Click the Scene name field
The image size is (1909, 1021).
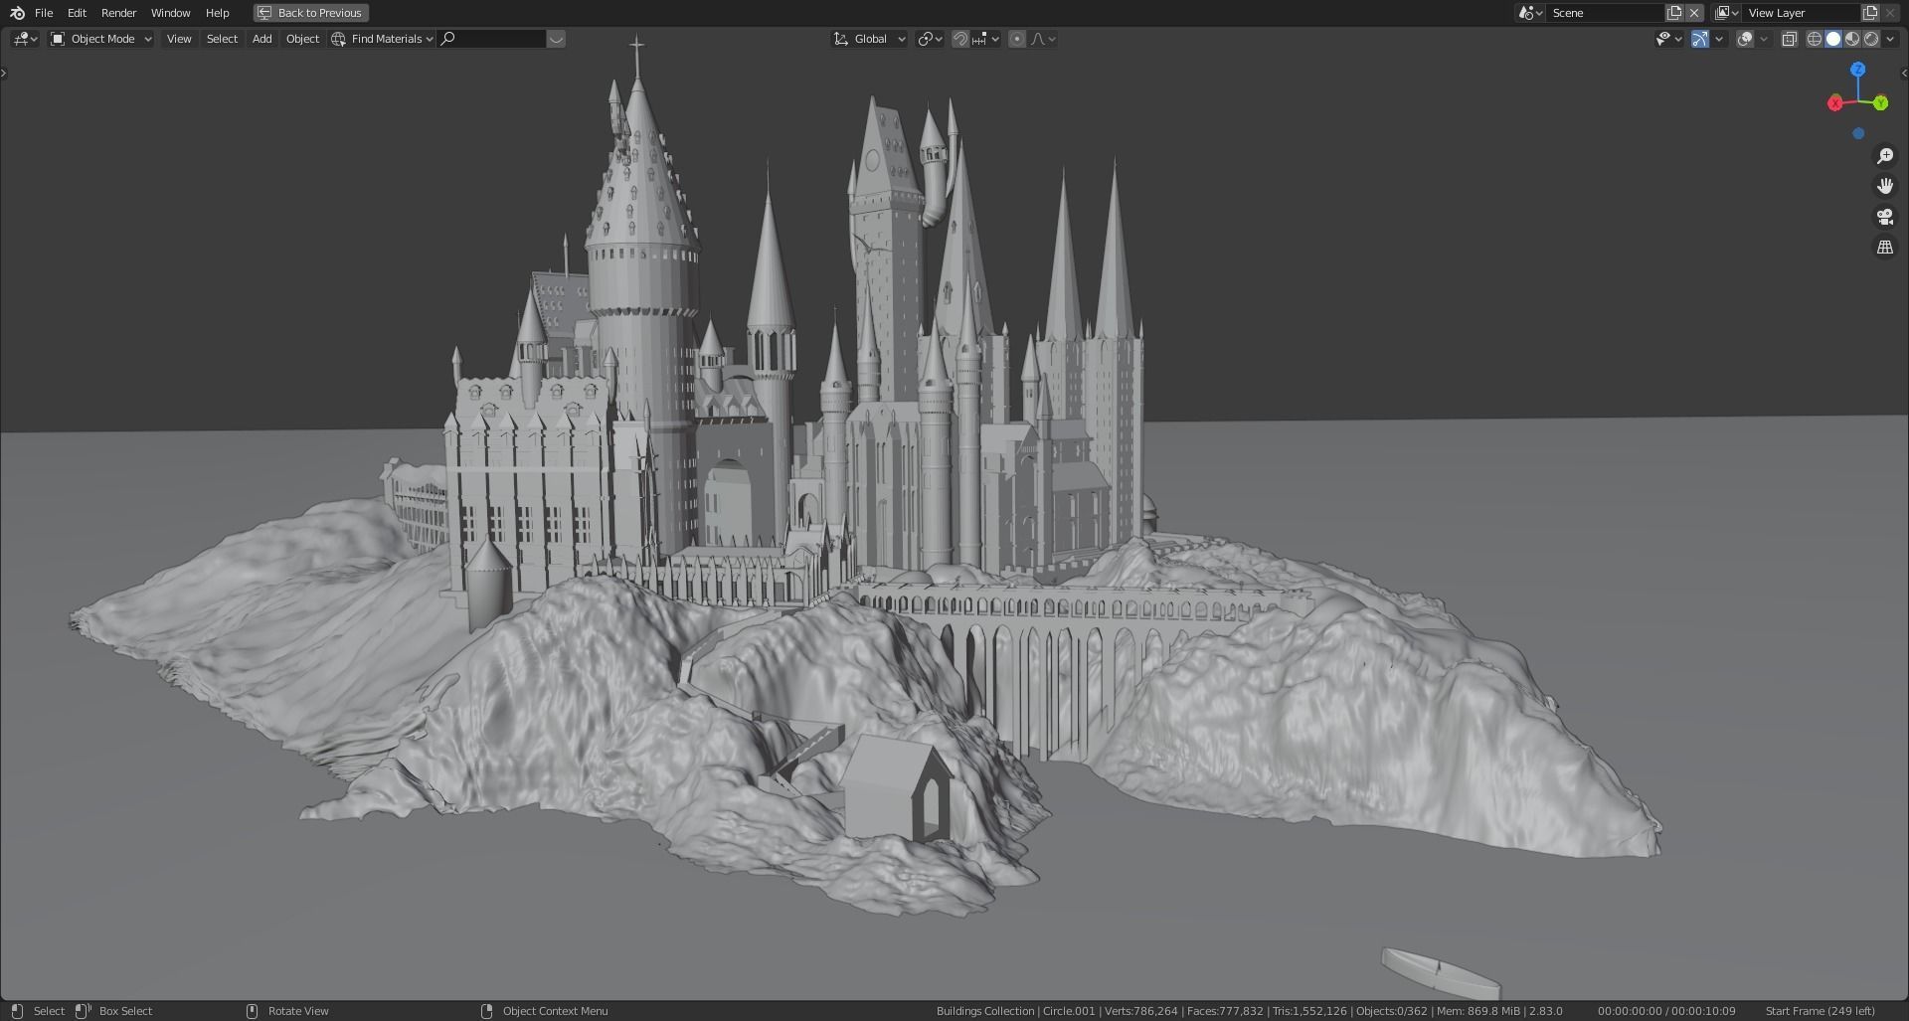(x=1605, y=13)
